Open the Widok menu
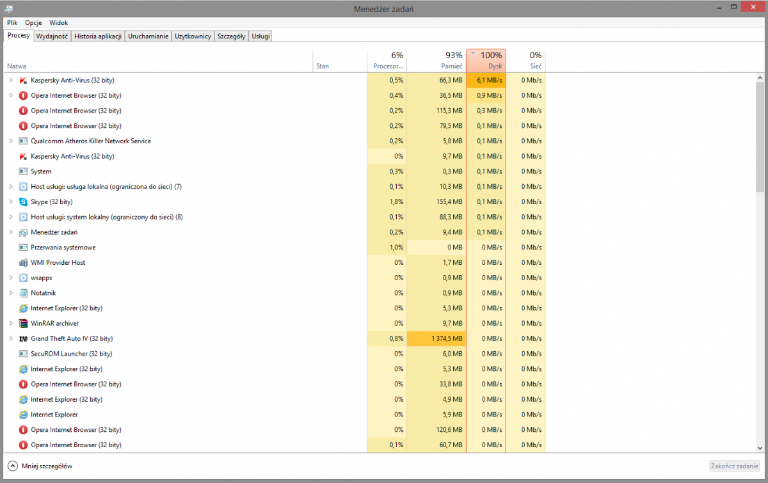The width and height of the screenshot is (768, 483). pos(58,22)
